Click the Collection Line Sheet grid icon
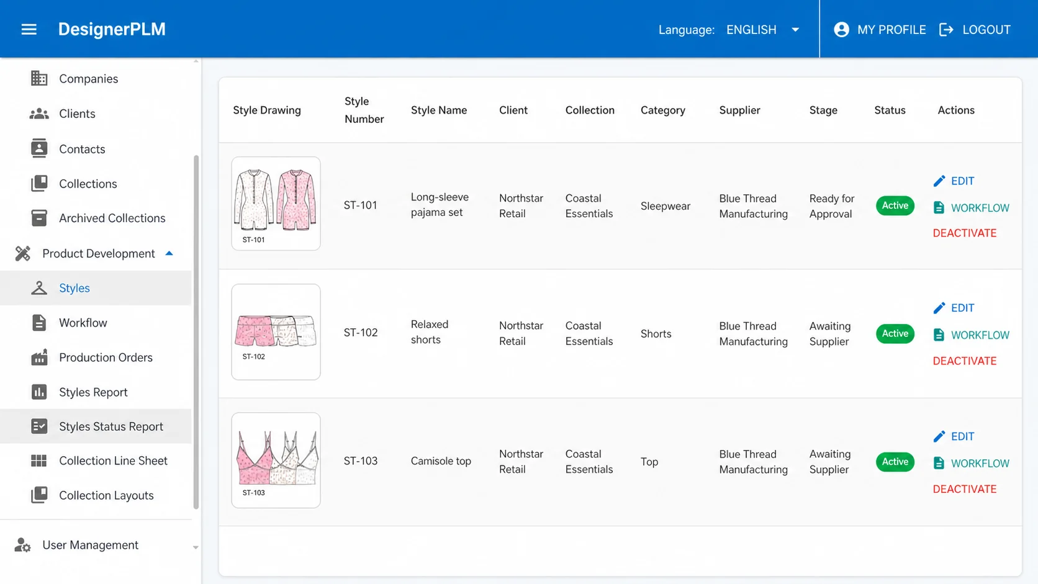Screen dimensions: 1038x584 tap(39, 460)
